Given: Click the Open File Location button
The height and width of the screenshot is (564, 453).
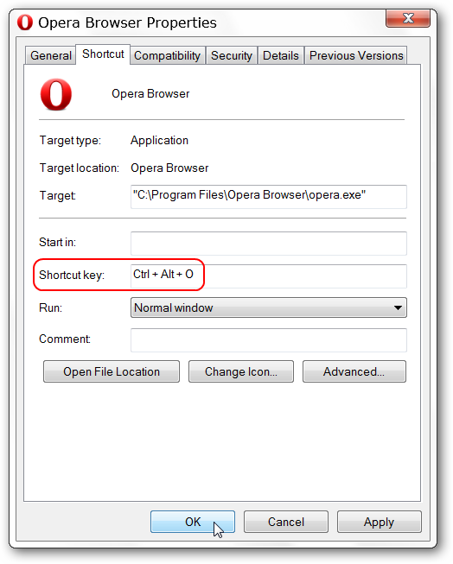Looking at the screenshot, I should point(112,371).
